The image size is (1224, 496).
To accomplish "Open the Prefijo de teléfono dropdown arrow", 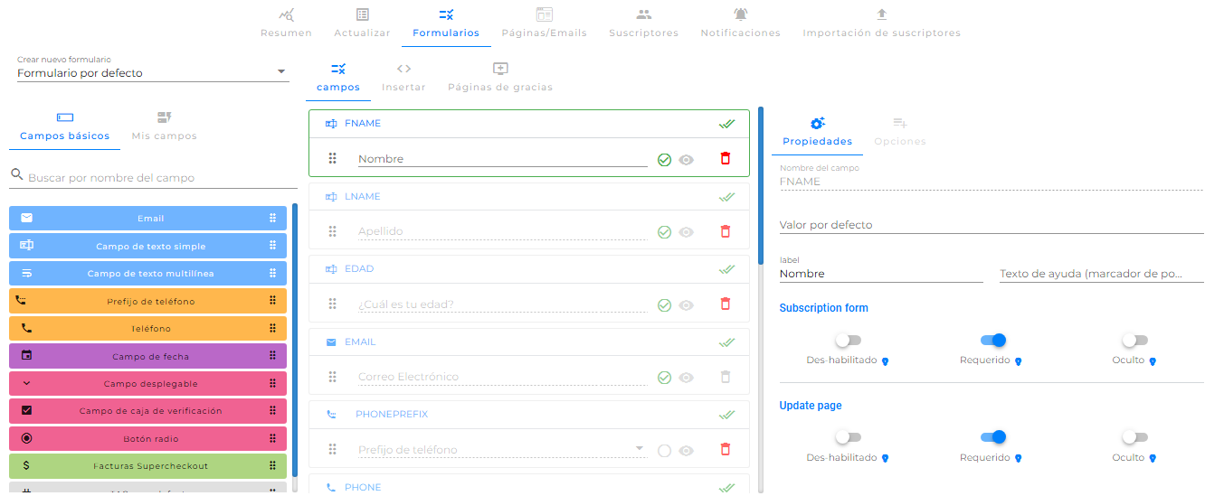I will [640, 449].
